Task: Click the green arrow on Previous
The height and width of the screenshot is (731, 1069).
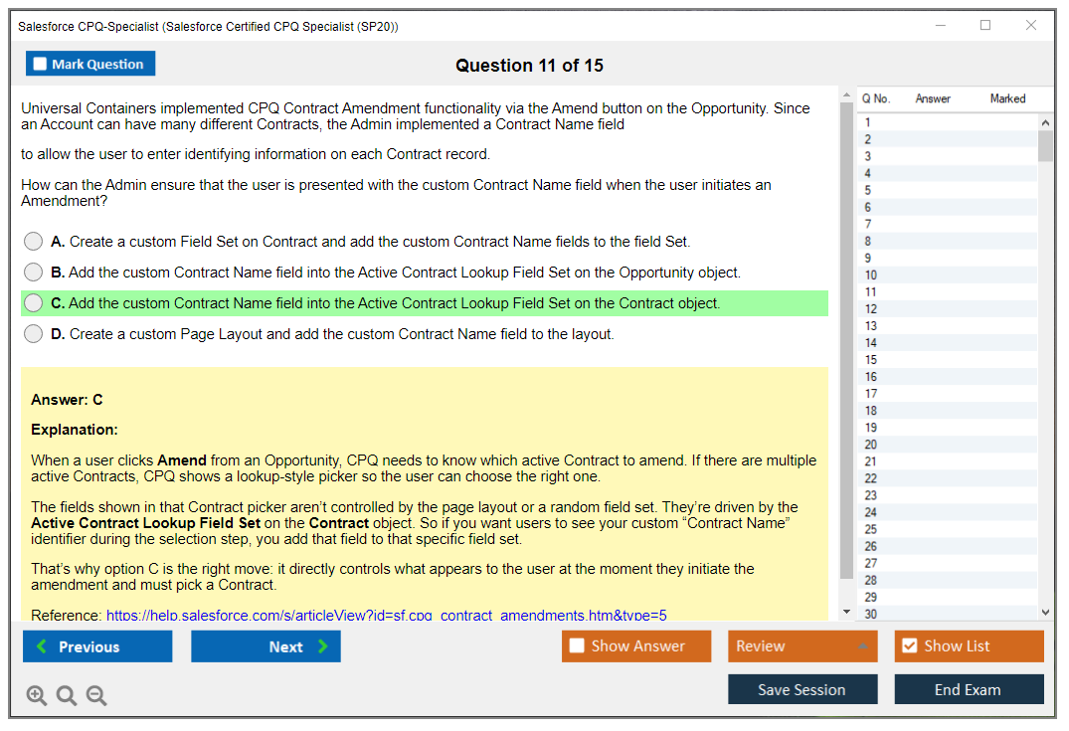Action: pos(42,646)
